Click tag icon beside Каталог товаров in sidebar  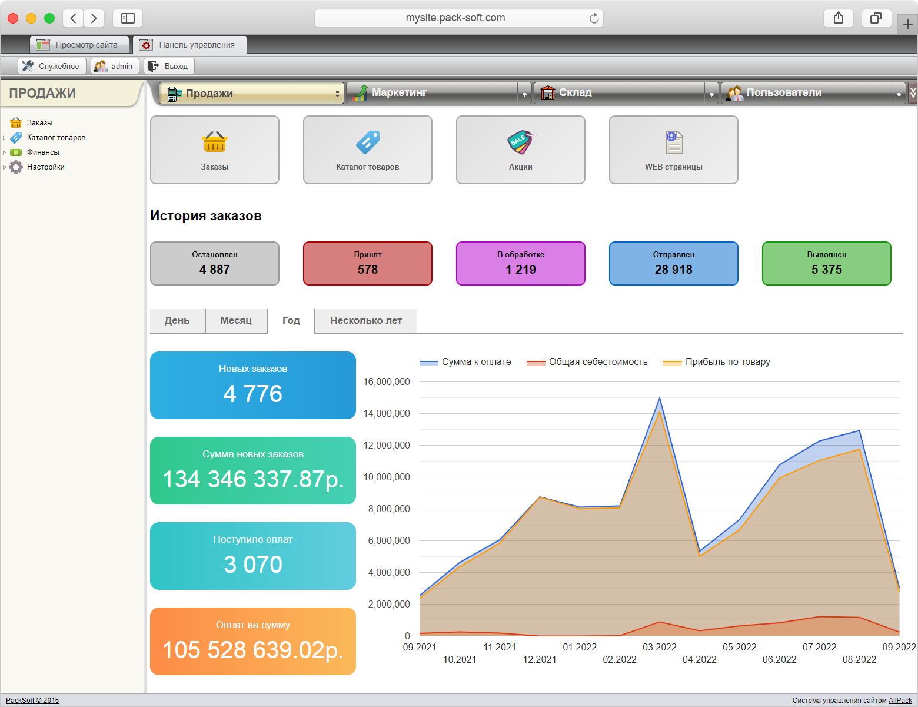pos(16,137)
